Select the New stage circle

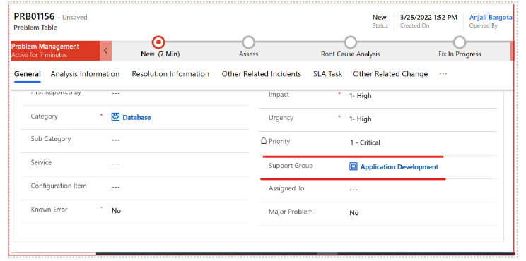158,42
